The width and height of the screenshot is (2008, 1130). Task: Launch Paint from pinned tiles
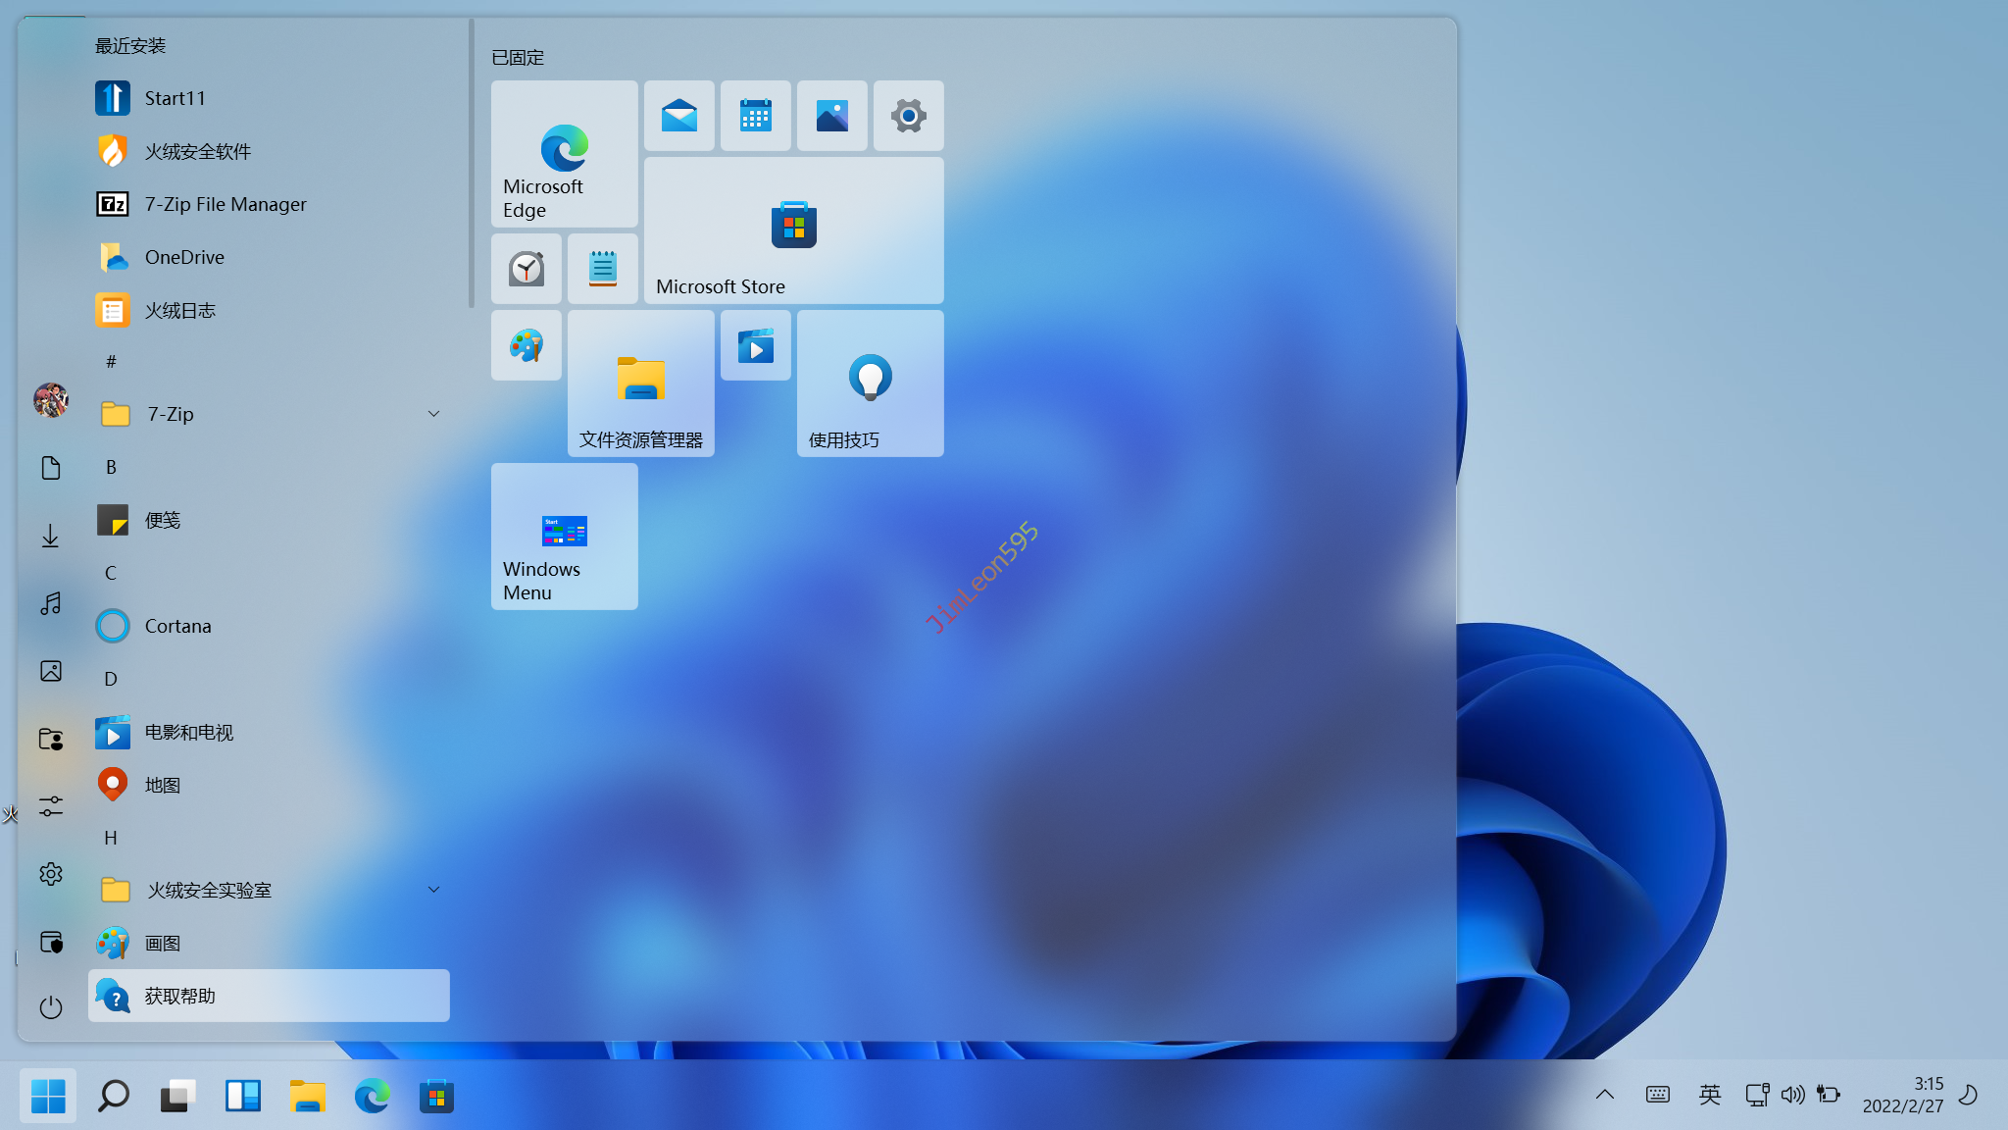[527, 345]
